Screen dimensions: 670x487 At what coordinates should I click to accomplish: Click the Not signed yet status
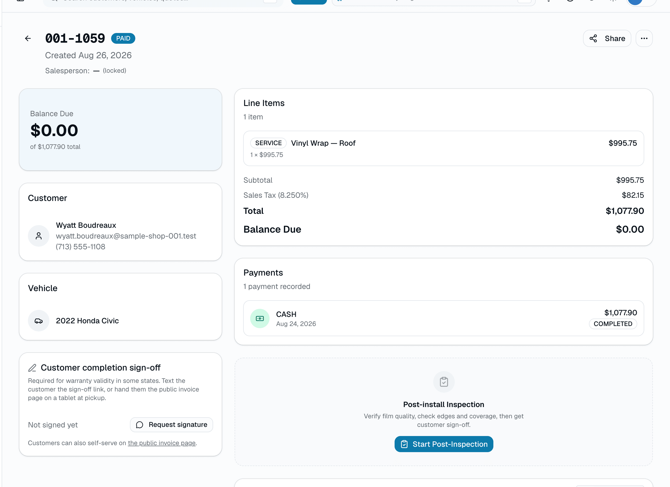pos(53,425)
